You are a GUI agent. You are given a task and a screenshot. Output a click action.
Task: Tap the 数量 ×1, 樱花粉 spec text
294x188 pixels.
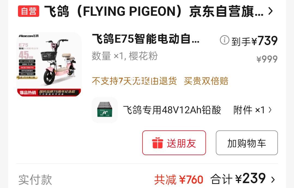point(125,56)
